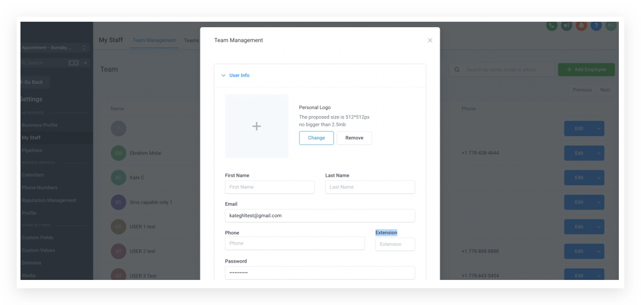Image resolution: width=641 pixels, height=305 pixels.
Task: Collapse the User Info section
Action: [x=235, y=75]
